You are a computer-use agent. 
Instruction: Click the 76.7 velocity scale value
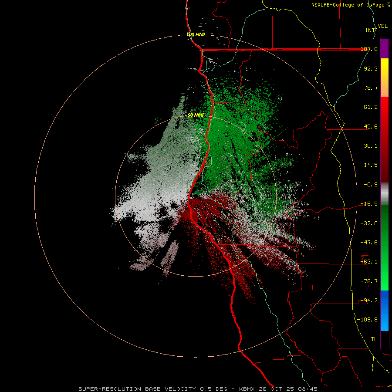[x=371, y=88]
